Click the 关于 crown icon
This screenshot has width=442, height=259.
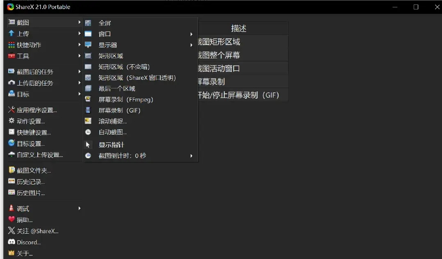[11, 253]
